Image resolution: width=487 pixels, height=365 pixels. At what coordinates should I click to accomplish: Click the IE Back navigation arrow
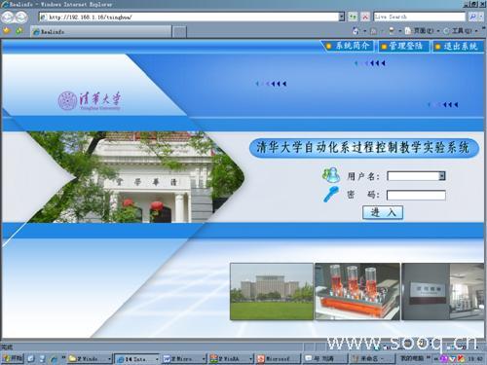click(8, 17)
